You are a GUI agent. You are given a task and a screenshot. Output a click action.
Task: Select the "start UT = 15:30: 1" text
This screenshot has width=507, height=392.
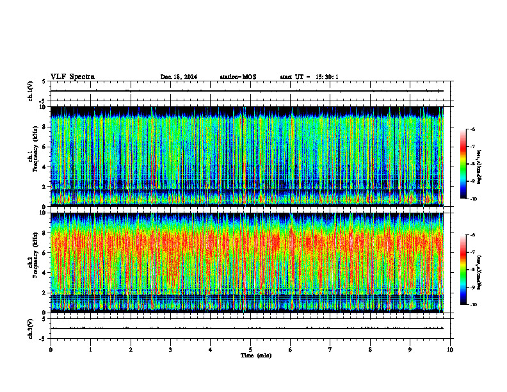click(x=309, y=77)
